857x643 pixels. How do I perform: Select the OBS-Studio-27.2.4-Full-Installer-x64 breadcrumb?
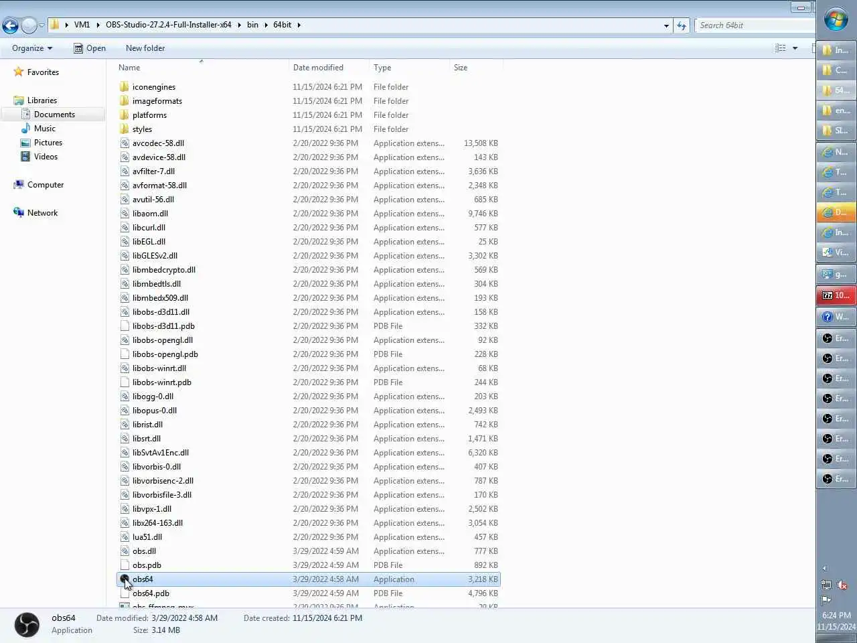tap(169, 25)
